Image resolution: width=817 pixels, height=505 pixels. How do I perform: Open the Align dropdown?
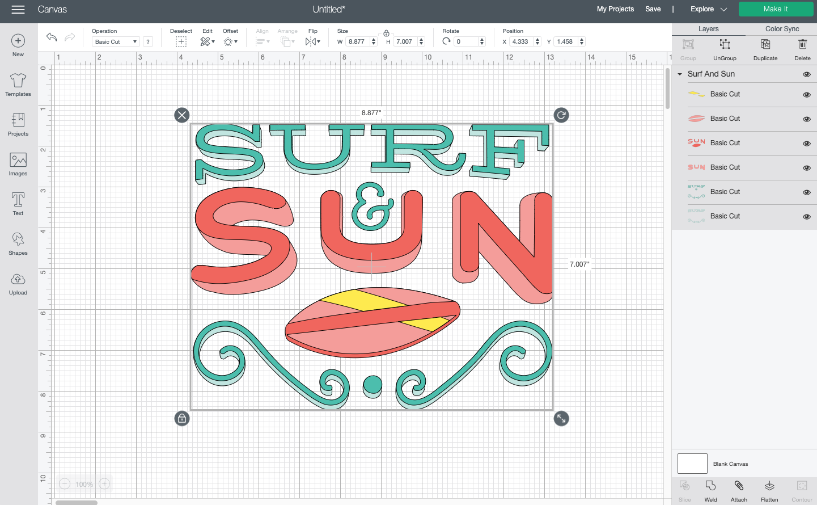point(263,42)
